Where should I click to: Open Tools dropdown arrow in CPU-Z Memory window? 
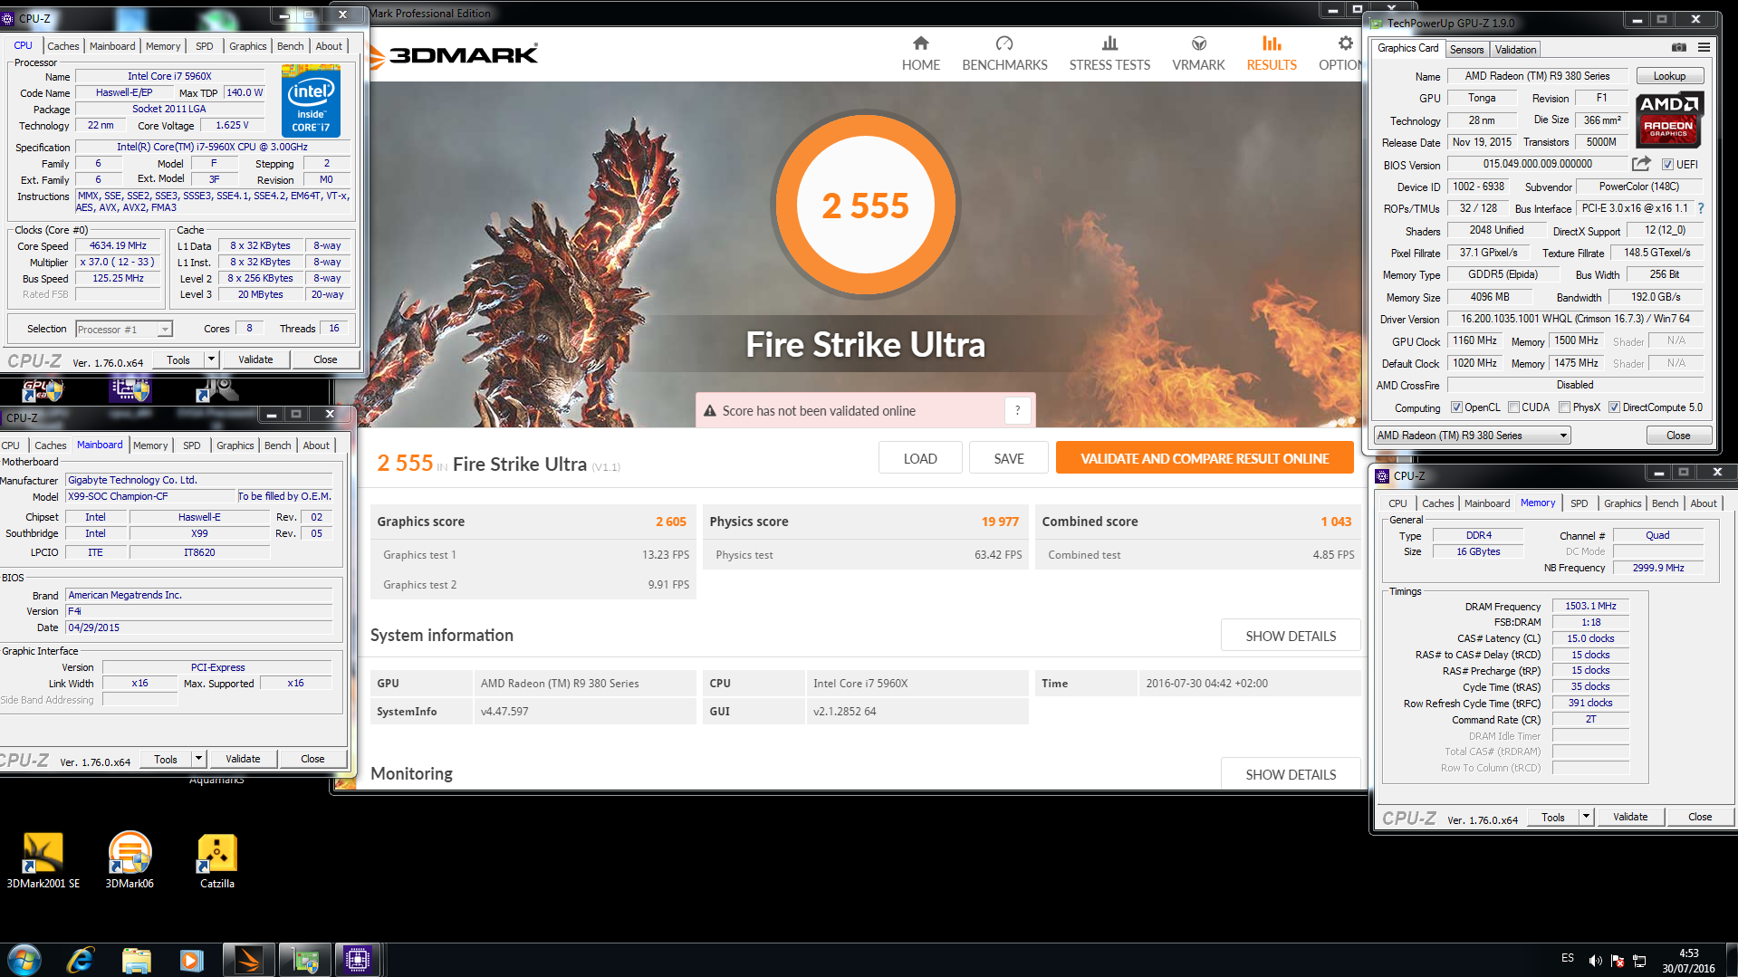pyautogui.click(x=1586, y=817)
